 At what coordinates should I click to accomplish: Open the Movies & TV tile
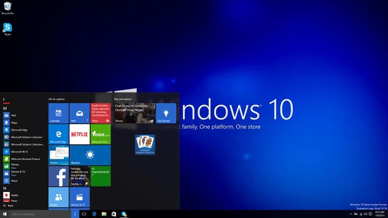[x=79, y=197]
